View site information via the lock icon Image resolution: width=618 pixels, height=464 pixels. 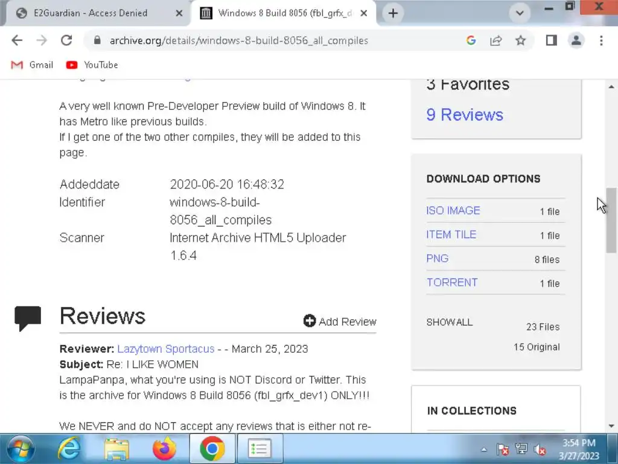97,40
